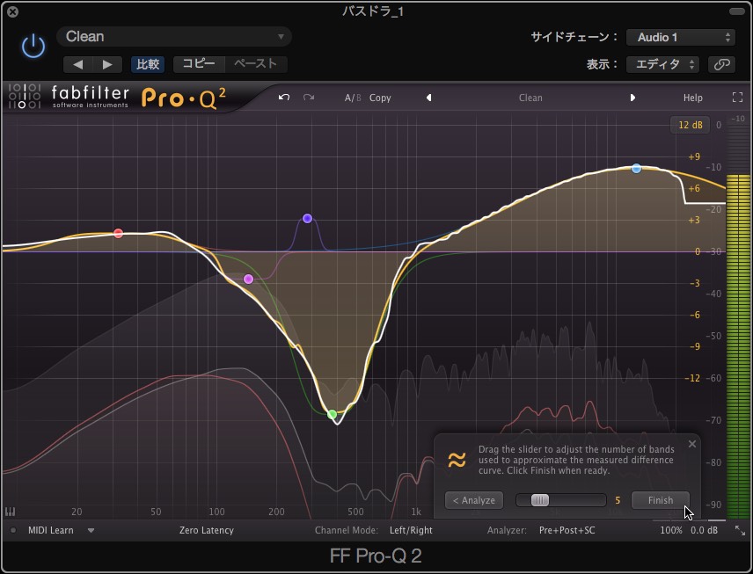Select previous FabFilter preset arrow
Screen dimensions: 753x574
click(429, 98)
